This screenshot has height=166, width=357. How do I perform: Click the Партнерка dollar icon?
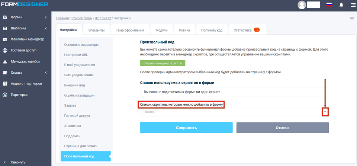tap(5, 95)
